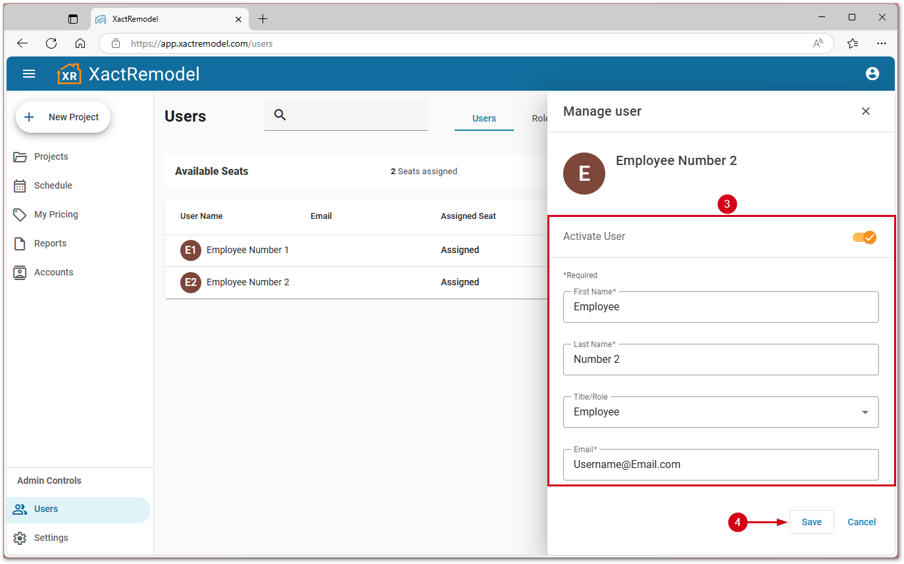This screenshot has width=904, height=564.
Task: Click the Assigned Seat column header
Action: [468, 216]
